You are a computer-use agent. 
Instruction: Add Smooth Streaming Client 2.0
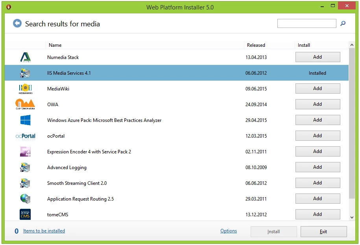click(x=318, y=183)
